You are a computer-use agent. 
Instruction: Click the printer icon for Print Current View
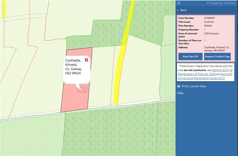[x=179, y=86]
